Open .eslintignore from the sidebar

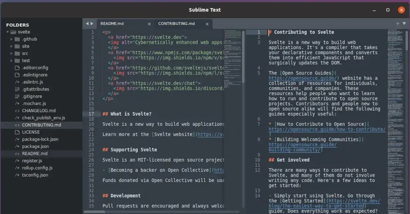pos(35,75)
